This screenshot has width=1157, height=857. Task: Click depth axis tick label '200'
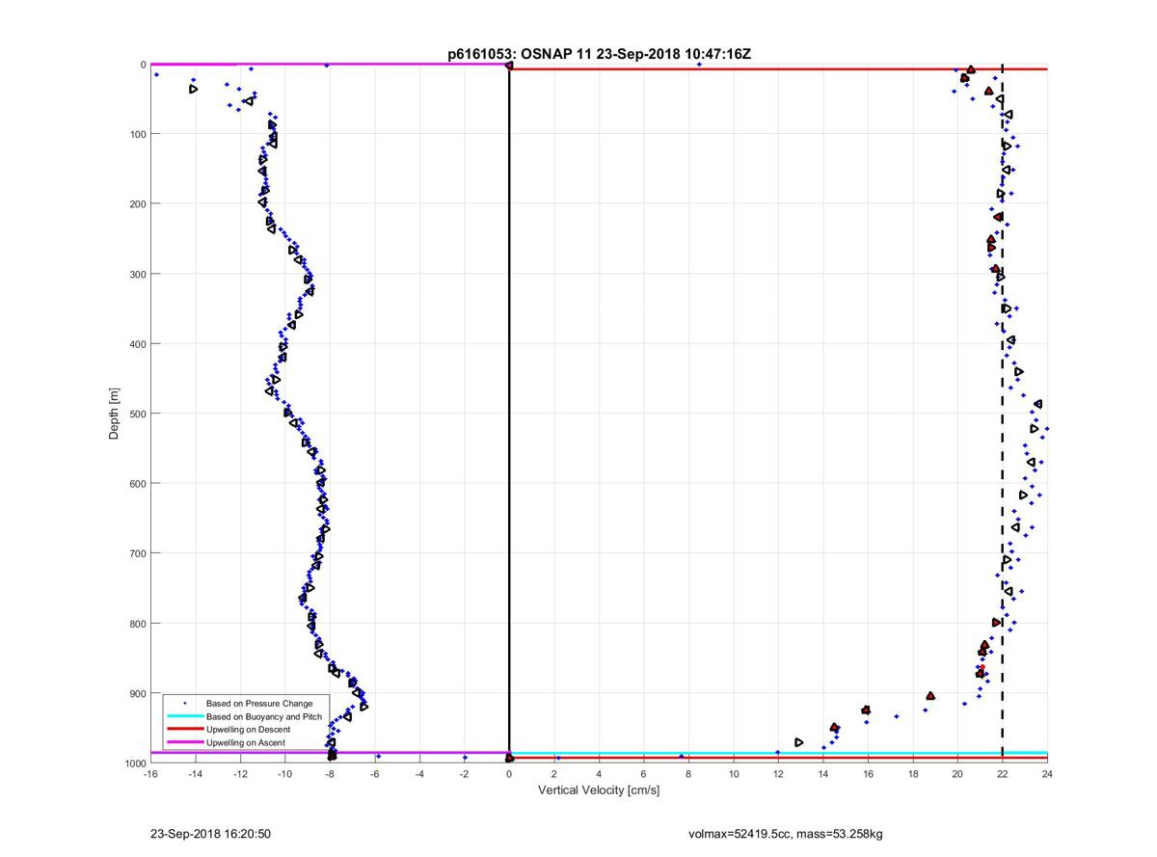pos(137,204)
